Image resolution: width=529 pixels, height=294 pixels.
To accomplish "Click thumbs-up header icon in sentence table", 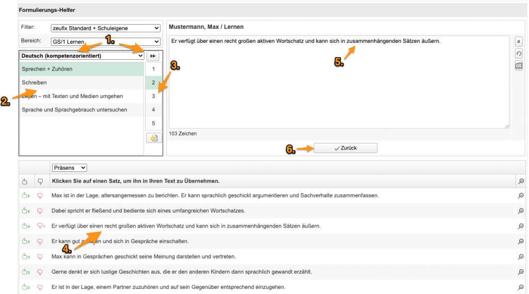I will [25, 182].
